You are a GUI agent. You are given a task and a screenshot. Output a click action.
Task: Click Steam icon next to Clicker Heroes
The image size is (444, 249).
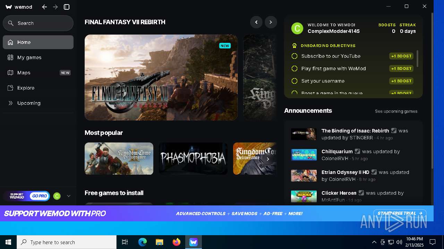click(x=361, y=193)
